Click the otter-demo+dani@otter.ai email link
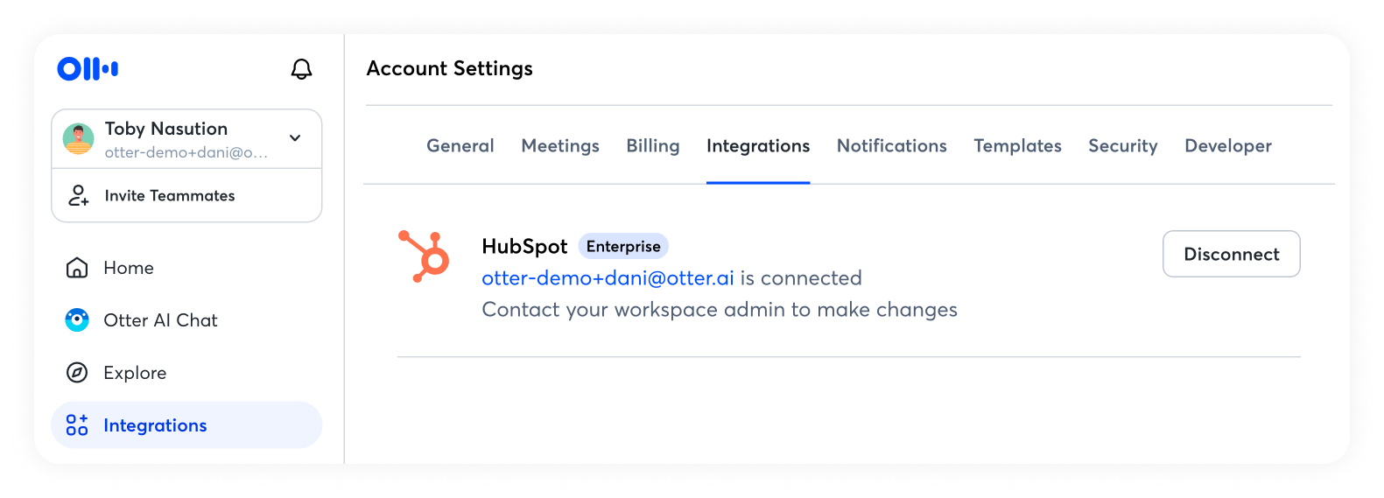The image size is (1384, 498). 608,278
